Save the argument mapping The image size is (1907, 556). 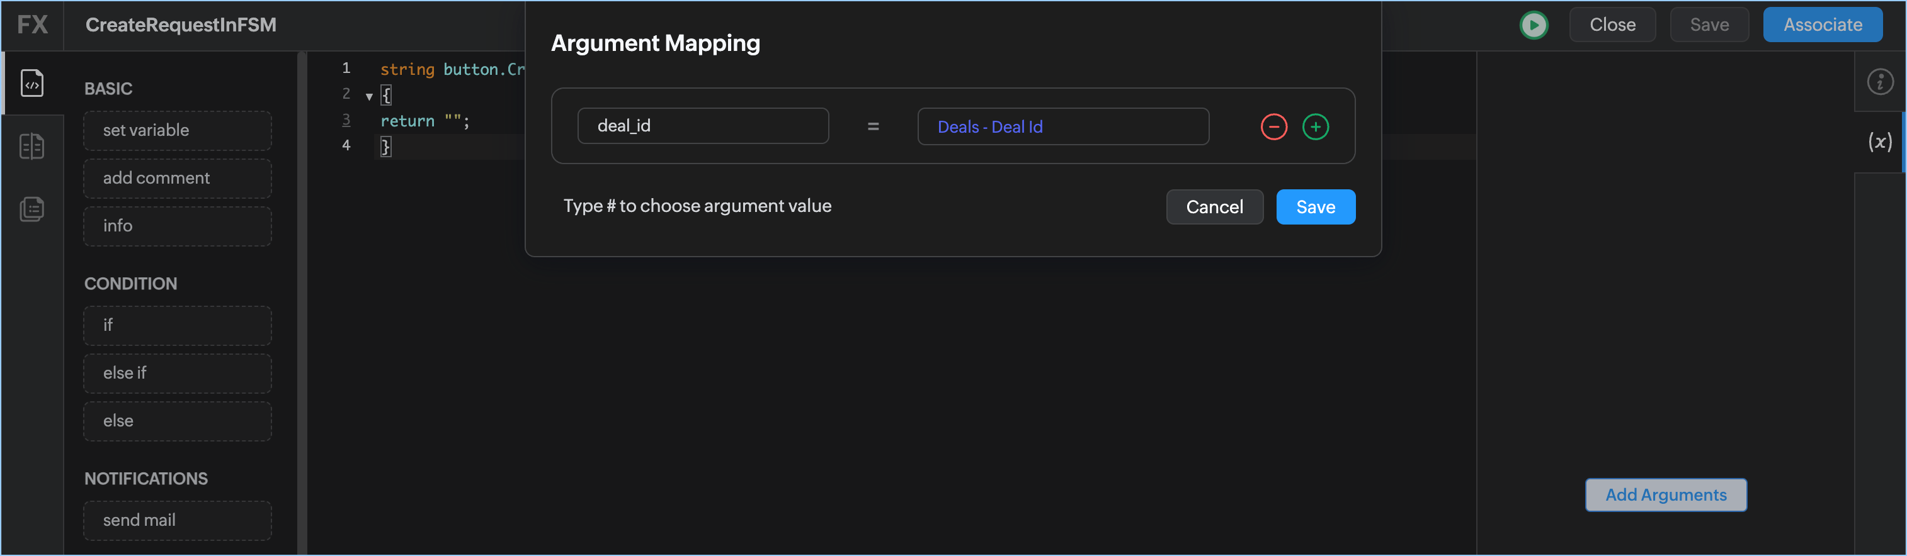click(1315, 207)
